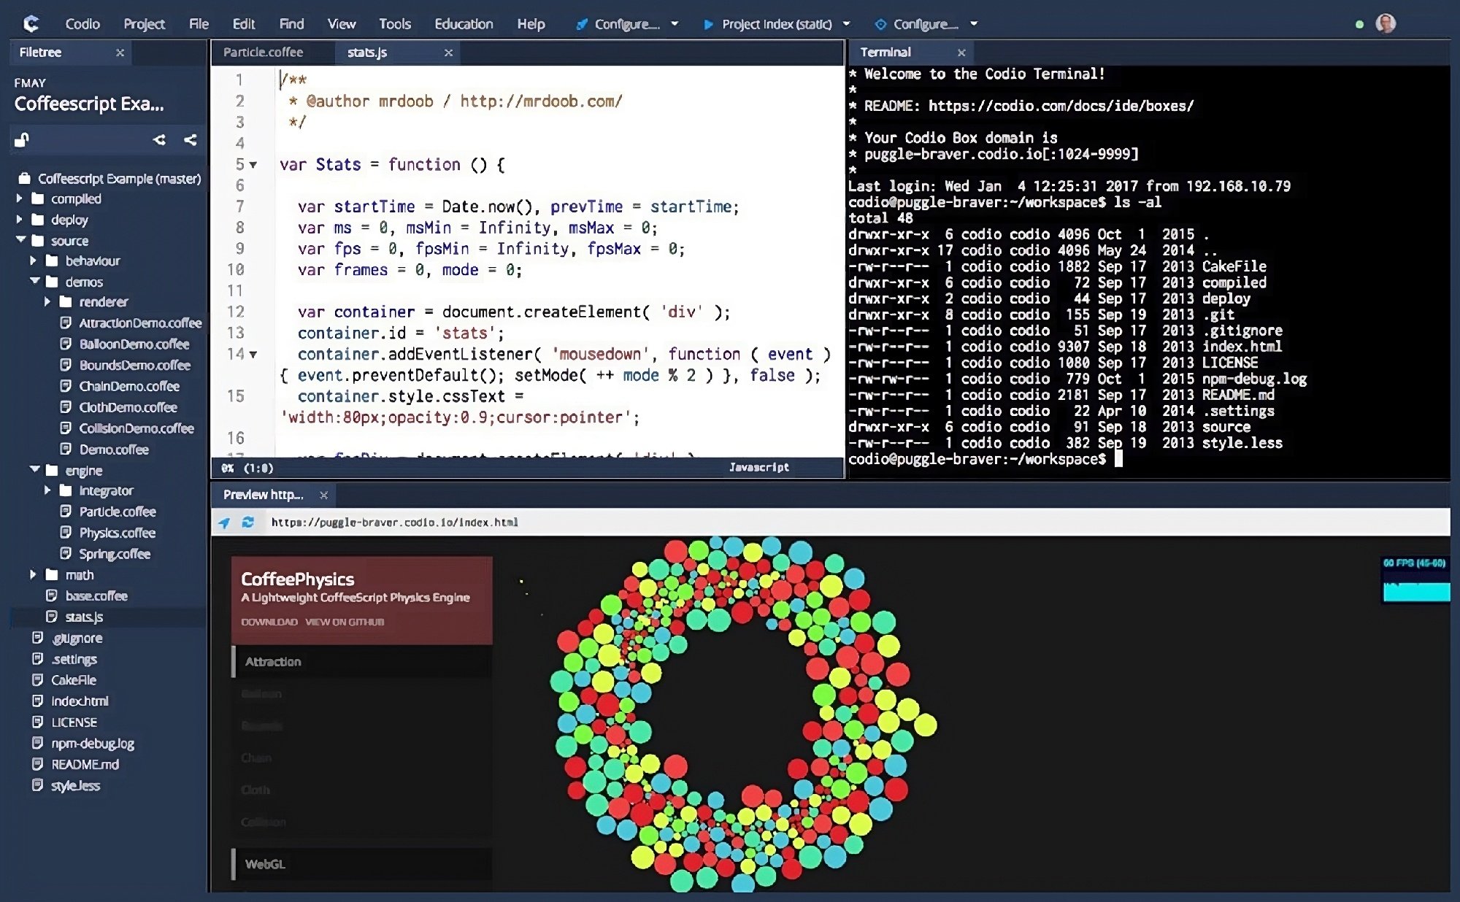The height and width of the screenshot is (902, 1460).
Task: Open VIEW ON GITHUB link
Action: pyautogui.click(x=346, y=622)
